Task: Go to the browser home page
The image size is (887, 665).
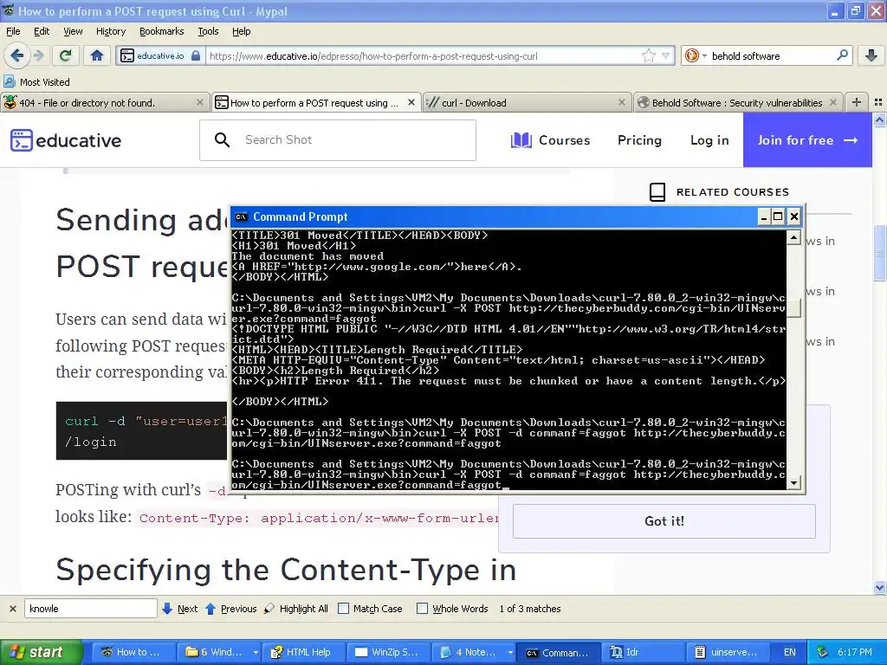Action: 97,55
